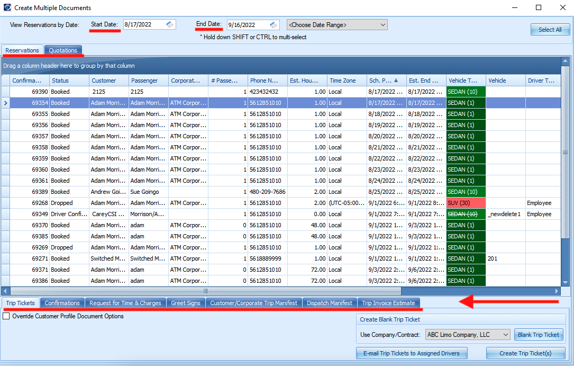
Task: Open End Date calendar picker icon
Action: tap(273, 24)
